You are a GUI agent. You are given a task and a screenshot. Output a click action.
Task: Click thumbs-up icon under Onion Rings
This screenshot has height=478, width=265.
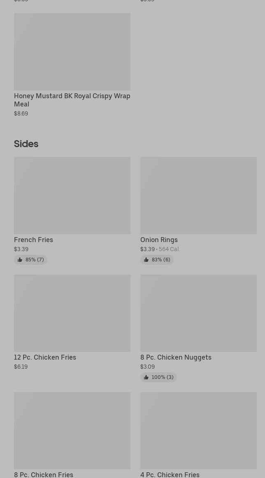(146, 260)
